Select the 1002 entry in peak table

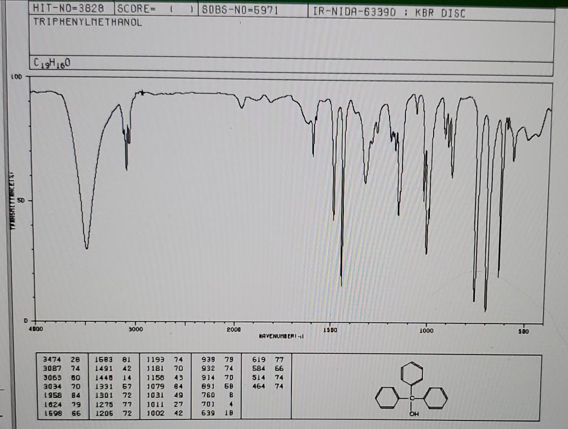click(165, 413)
